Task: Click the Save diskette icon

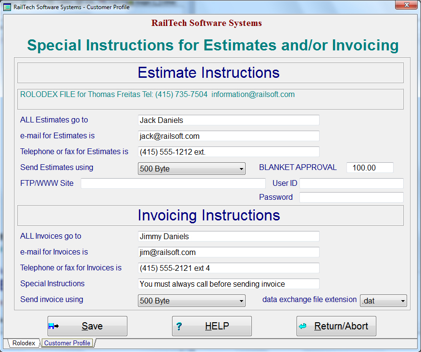Action: coord(55,326)
